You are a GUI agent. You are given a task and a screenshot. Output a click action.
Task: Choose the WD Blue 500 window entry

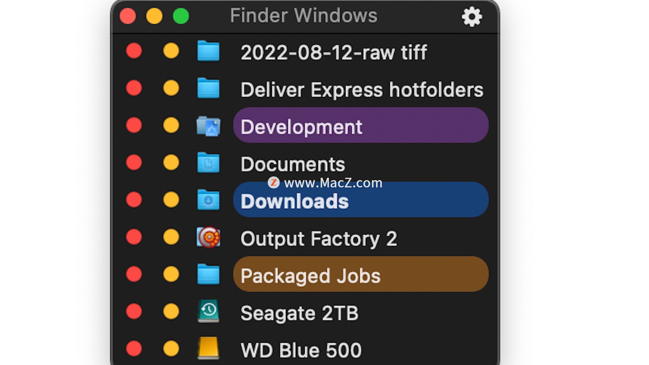click(x=301, y=350)
